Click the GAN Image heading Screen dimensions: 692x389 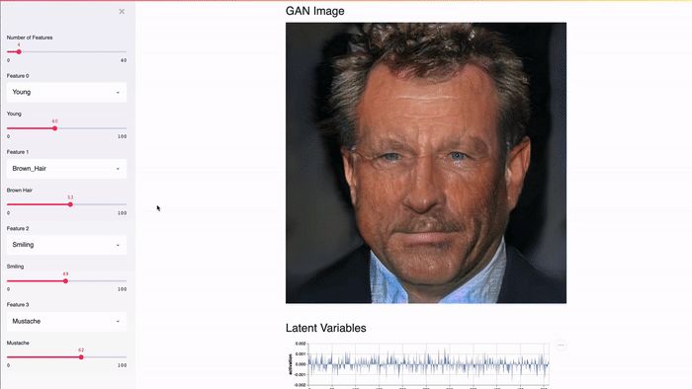point(314,11)
